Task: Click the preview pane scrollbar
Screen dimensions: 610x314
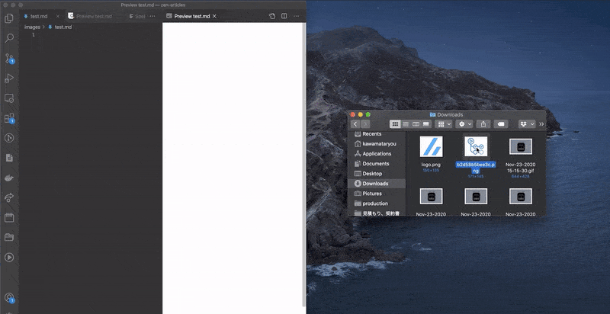Action: [x=303, y=165]
